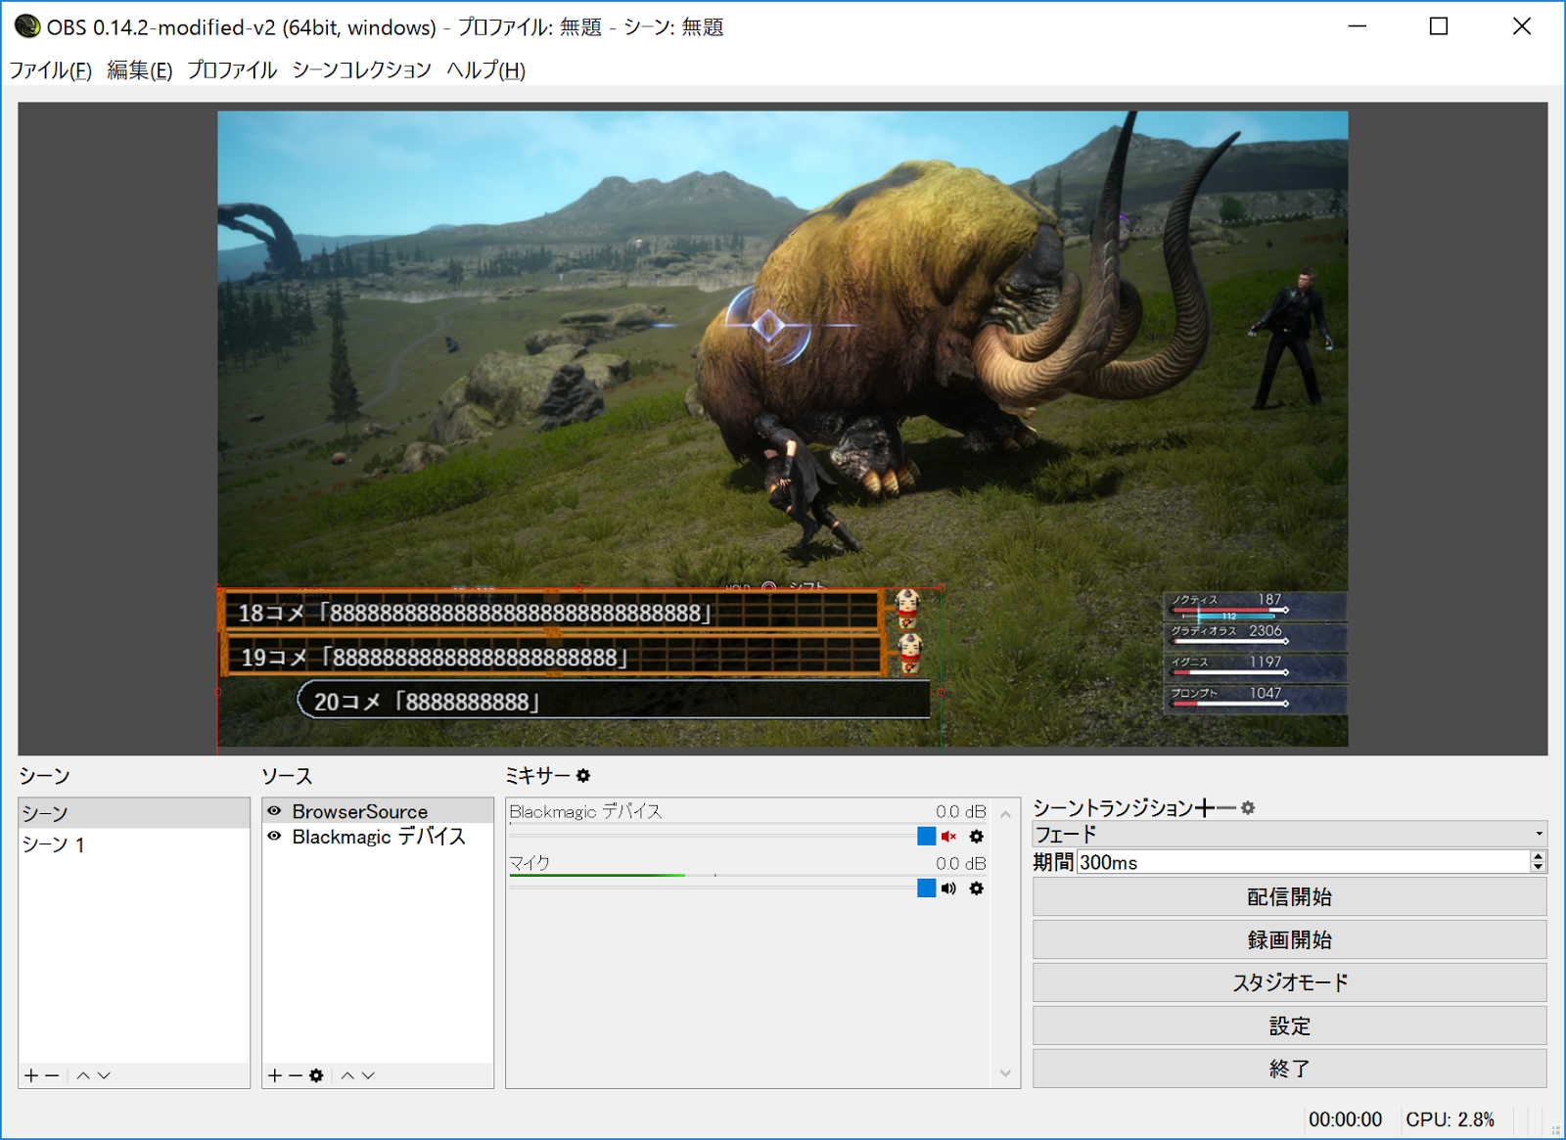Viewport: 1566px width, 1140px height.
Task: Add a scene transition with the plus icon
Action: 1204,807
